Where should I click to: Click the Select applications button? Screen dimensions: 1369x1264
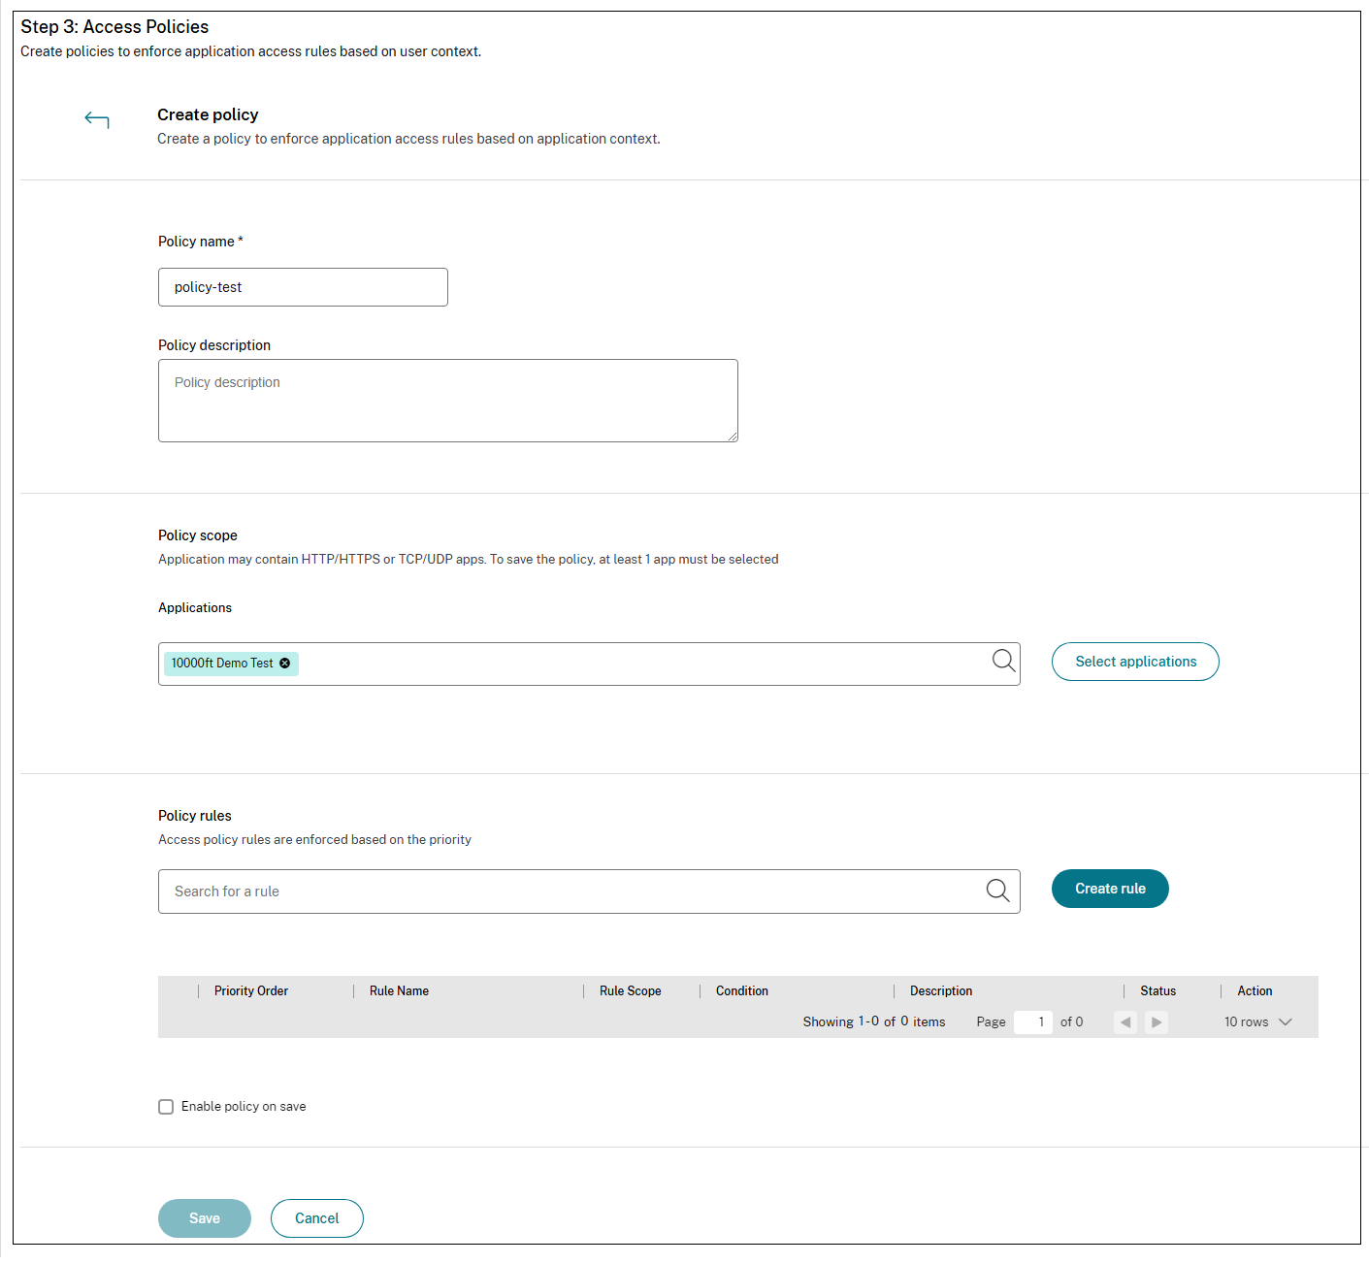1135,662
